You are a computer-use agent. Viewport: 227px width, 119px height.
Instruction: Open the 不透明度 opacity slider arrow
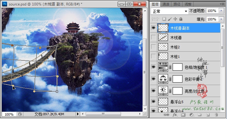[221, 11]
